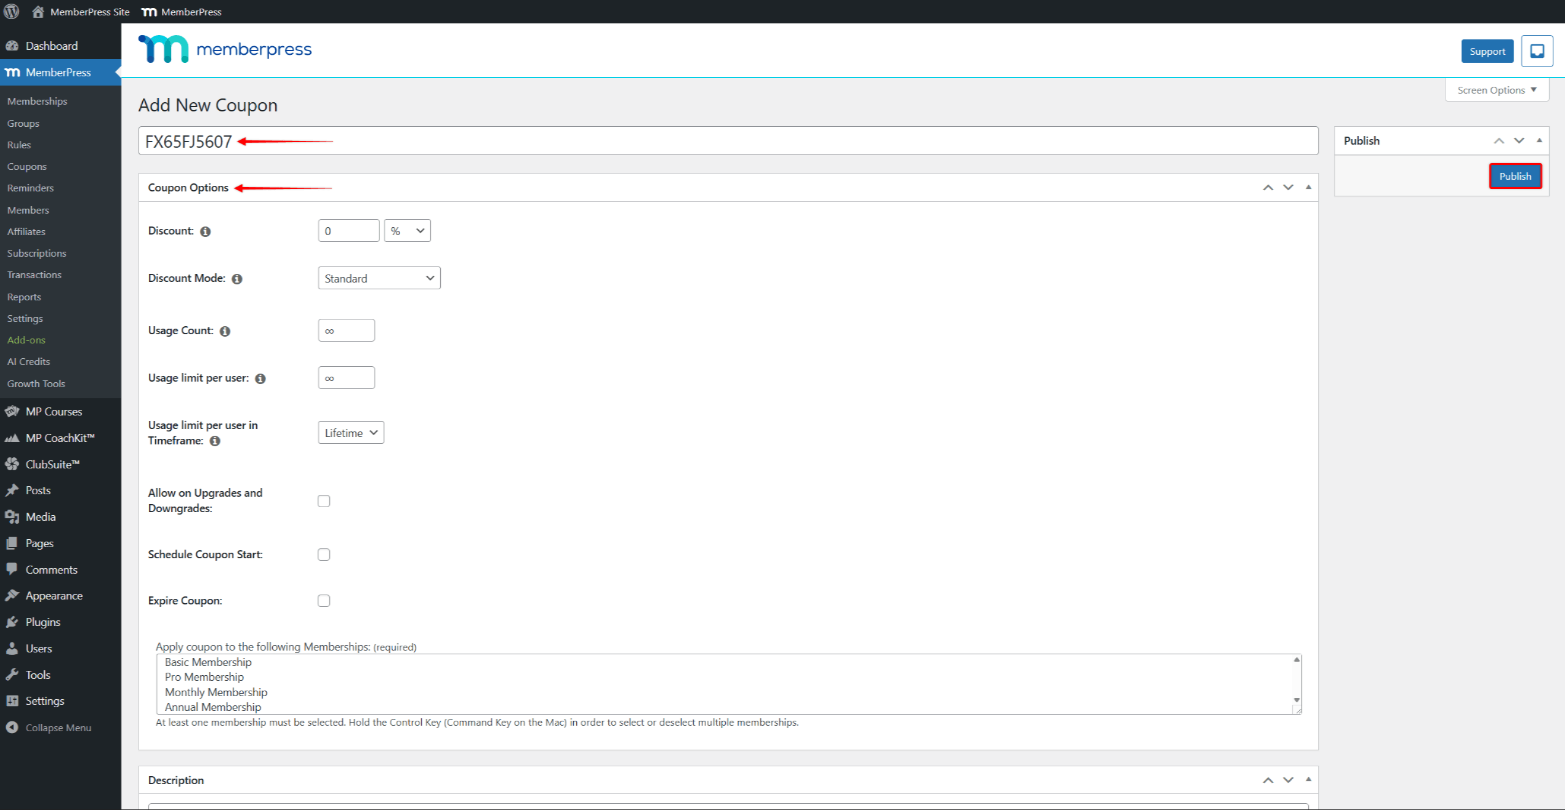
Task: Open the inbox icon beside Support
Action: (1537, 51)
